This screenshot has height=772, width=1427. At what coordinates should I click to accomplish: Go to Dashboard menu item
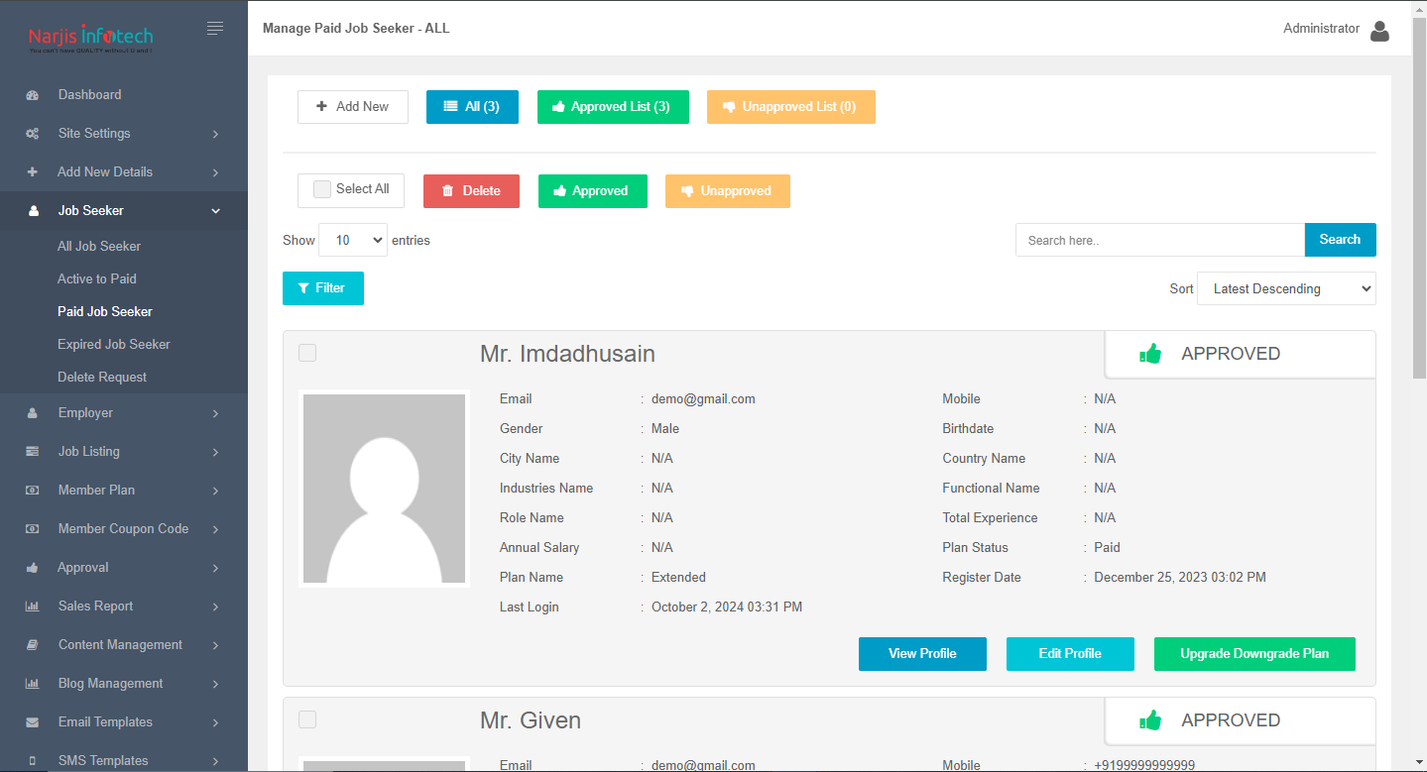tap(89, 95)
